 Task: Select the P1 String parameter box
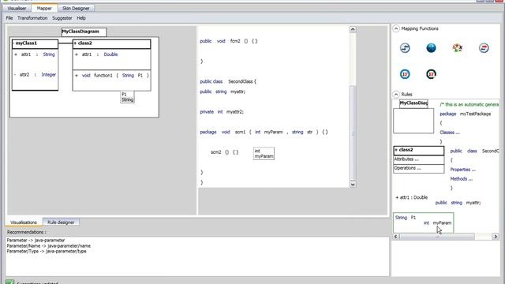127,97
